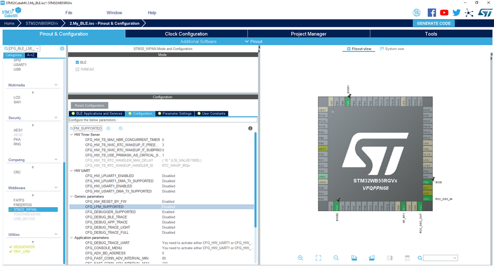Click the parameter search magnifier icon
This screenshot has width=494, height=268.
(71, 129)
